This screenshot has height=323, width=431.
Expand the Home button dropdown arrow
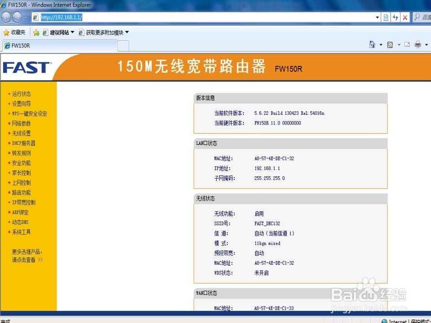[381, 45]
